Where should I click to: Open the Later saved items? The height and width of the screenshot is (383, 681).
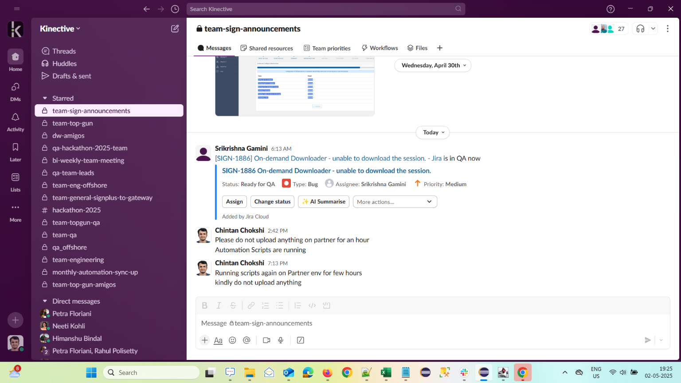(16, 151)
